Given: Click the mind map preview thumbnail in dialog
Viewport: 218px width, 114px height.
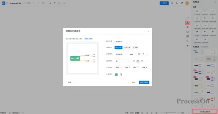Looking at the screenshot, I should pyautogui.click(x=82, y=58).
